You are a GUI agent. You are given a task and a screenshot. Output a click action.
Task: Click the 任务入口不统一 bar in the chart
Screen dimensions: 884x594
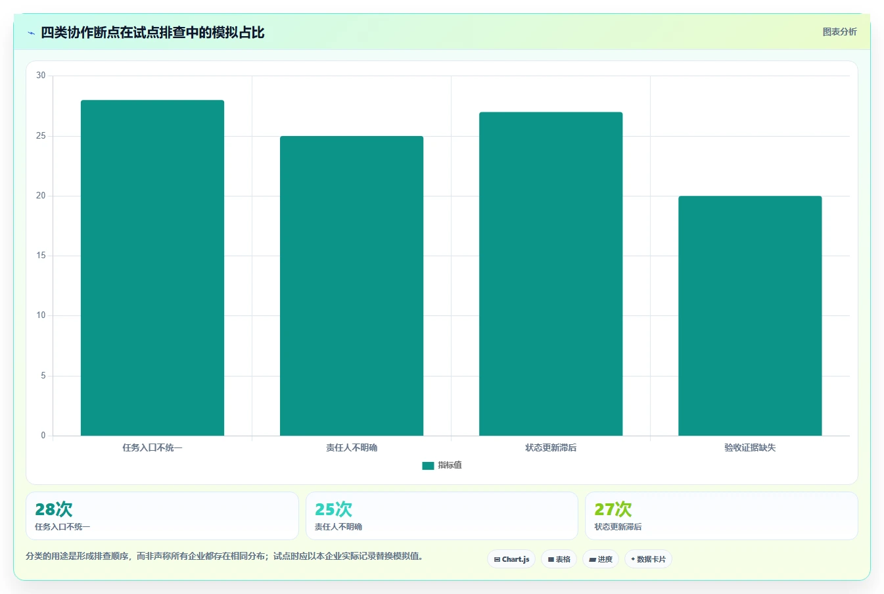pos(152,267)
